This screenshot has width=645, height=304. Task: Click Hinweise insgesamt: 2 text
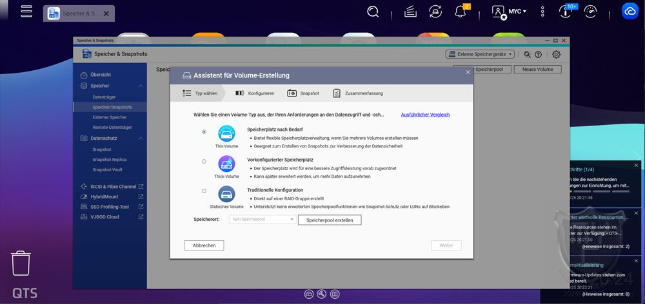point(606,247)
